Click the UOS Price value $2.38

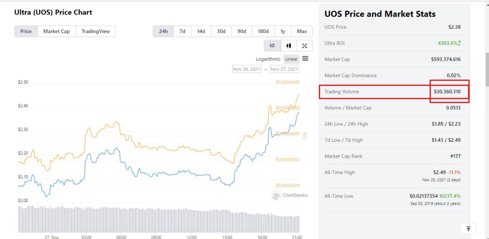[454, 27]
